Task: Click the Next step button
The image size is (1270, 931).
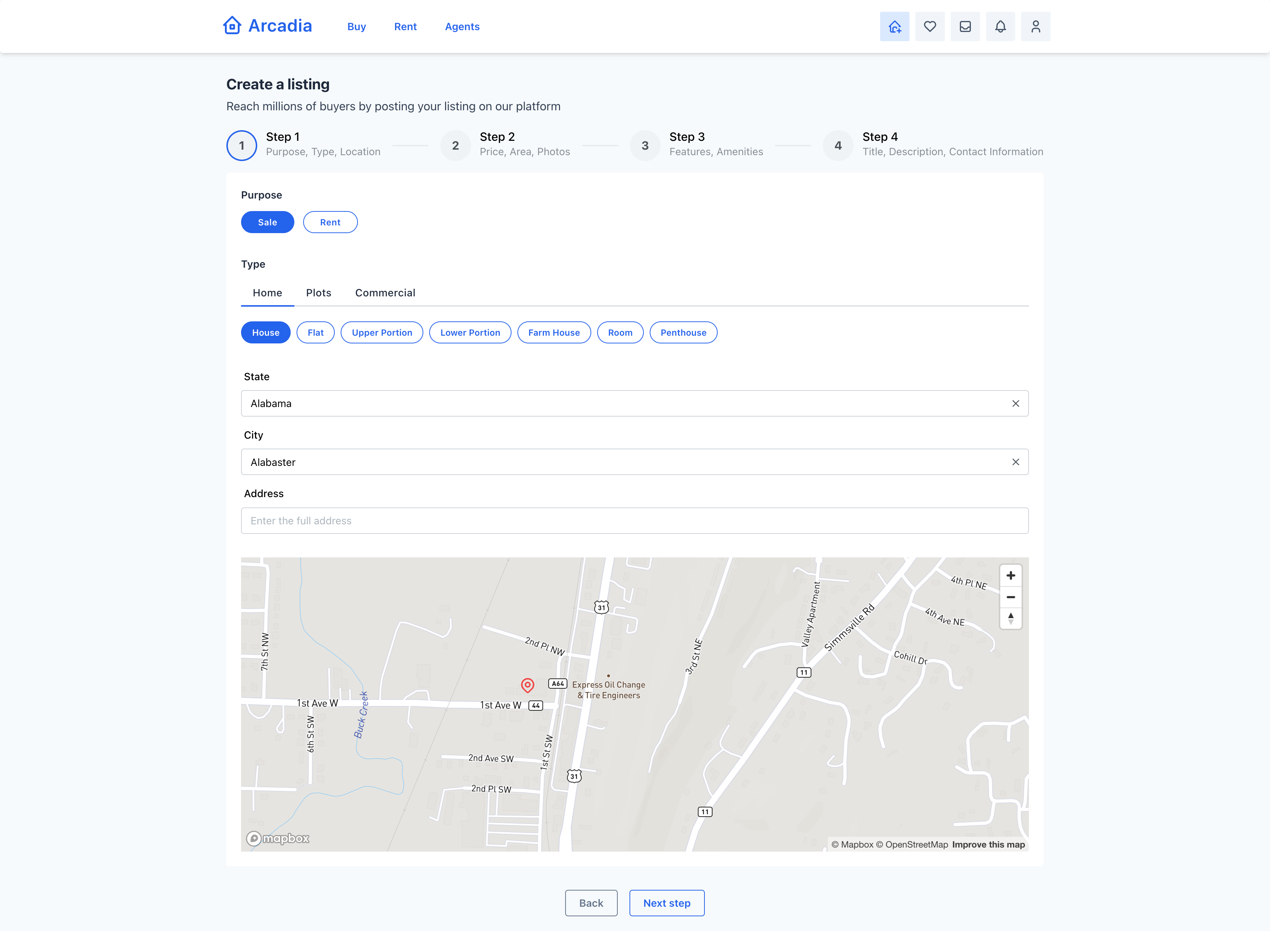Action: tap(667, 903)
